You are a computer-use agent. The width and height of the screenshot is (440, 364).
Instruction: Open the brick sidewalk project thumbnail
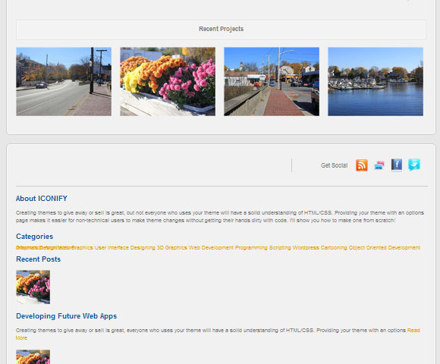(272, 81)
